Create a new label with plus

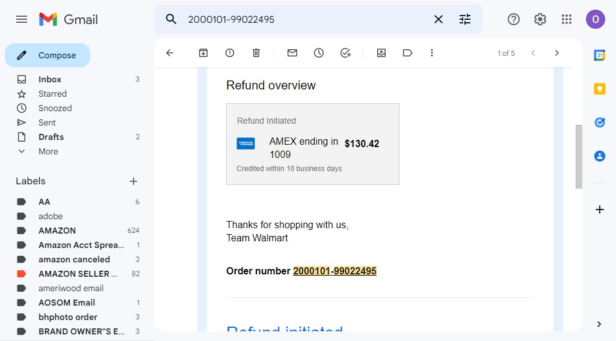[x=133, y=181]
